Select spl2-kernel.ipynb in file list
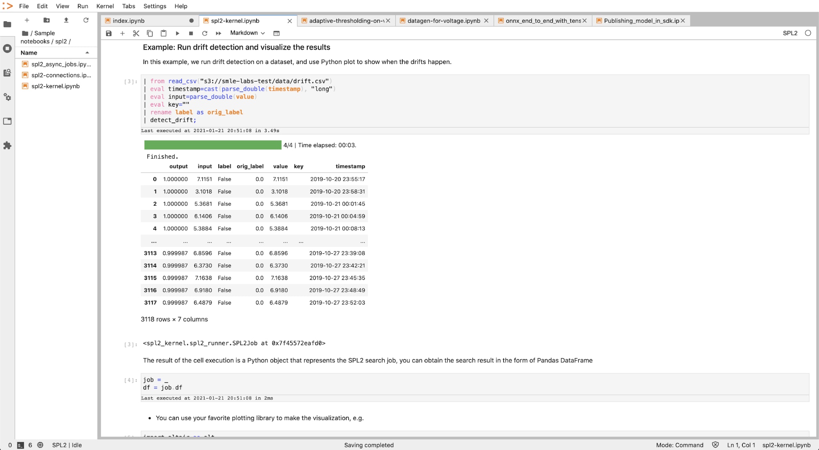The height and width of the screenshot is (450, 819). click(x=57, y=86)
